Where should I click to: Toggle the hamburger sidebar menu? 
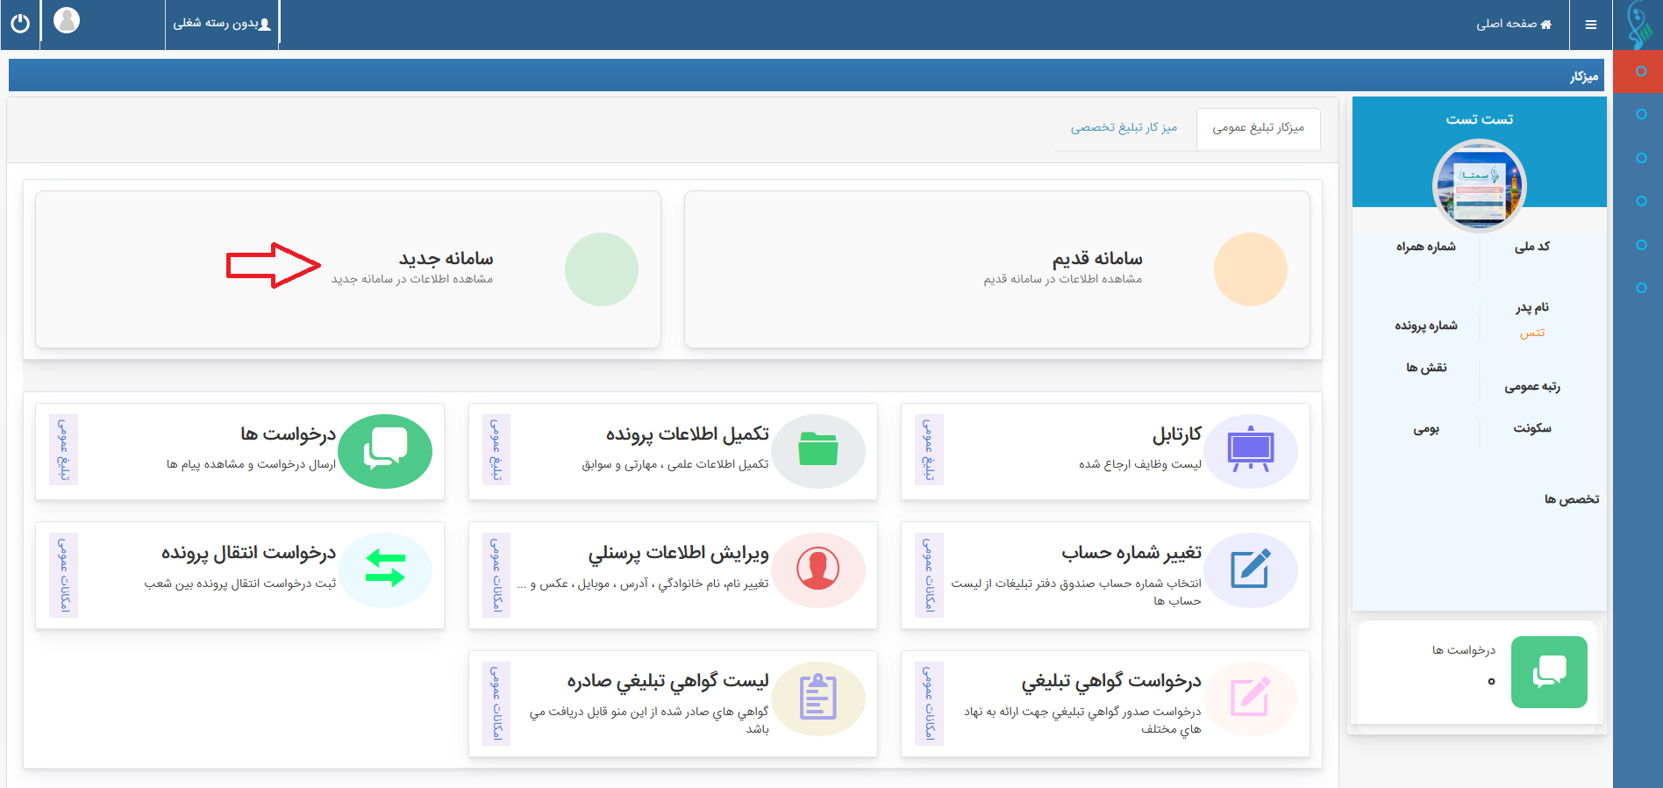1590,25
